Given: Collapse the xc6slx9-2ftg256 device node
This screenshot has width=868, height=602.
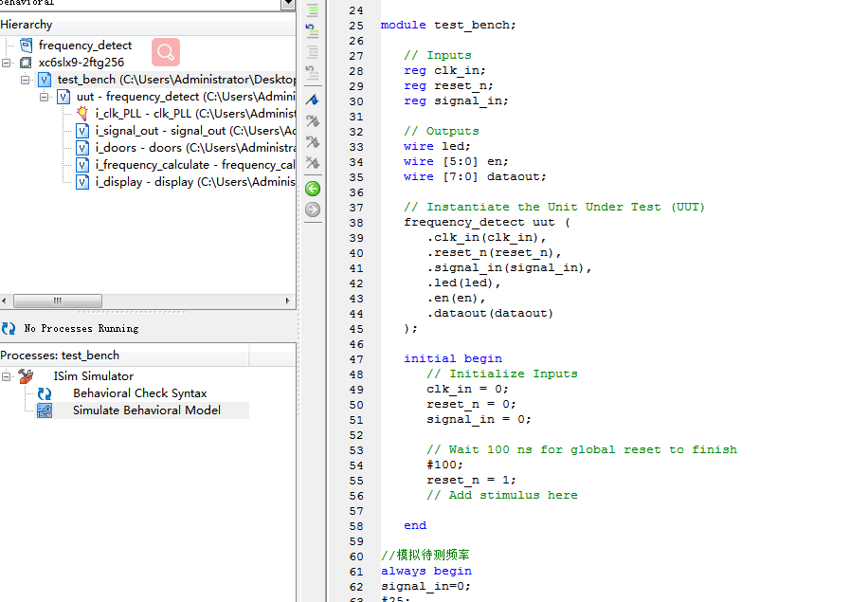Looking at the screenshot, I should (7, 63).
